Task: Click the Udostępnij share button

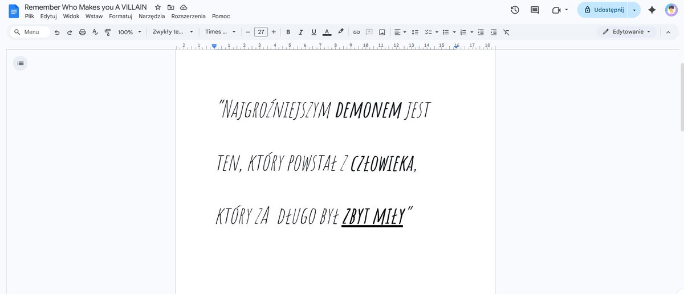Action: [602, 10]
